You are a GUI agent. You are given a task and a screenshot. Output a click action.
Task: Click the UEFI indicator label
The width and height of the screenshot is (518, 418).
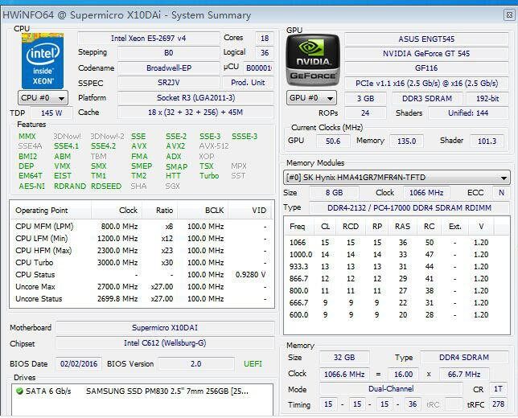click(253, 364)
